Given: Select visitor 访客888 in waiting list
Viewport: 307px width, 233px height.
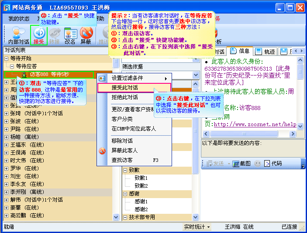Looking at the screenshot, I should [x=48, y=75].
